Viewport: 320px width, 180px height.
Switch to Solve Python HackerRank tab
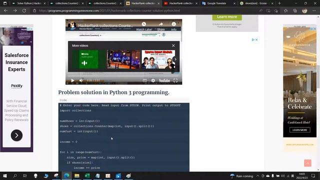[28, 3]
